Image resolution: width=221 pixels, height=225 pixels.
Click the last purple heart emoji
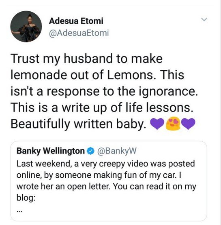(x=188, y=124)
